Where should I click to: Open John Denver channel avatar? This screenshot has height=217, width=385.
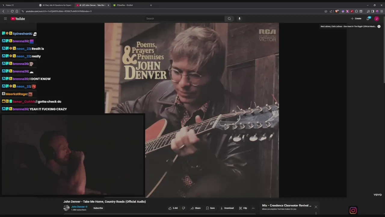(x=66, y=208)
